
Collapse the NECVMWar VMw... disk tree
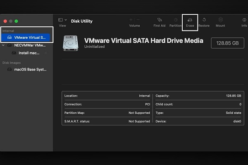[x=3, y=45]
